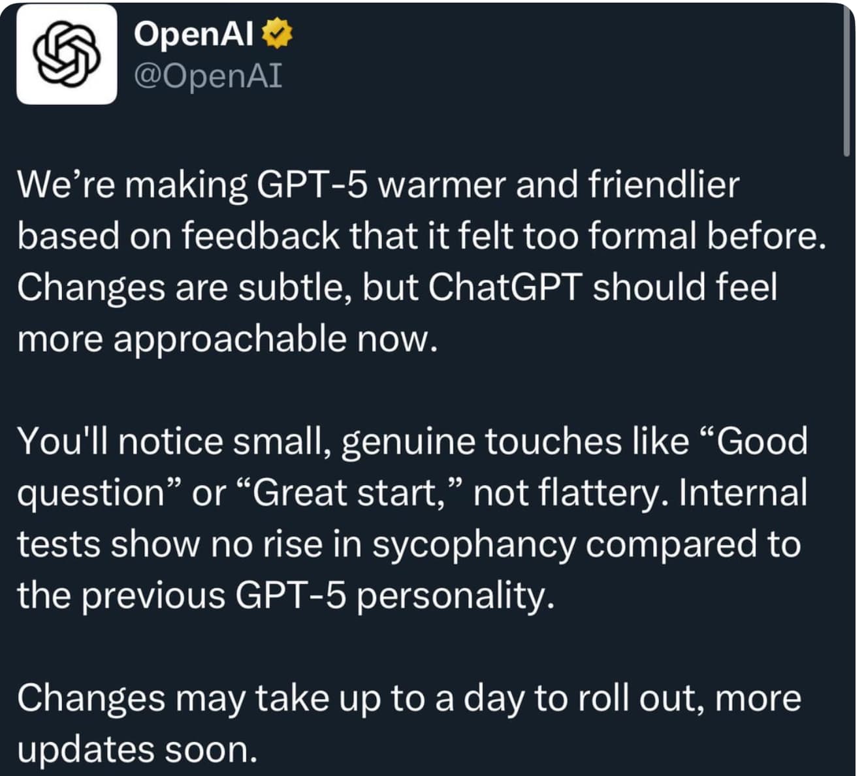Click the quoted phrase "Good question"

[x=758, y=441]
